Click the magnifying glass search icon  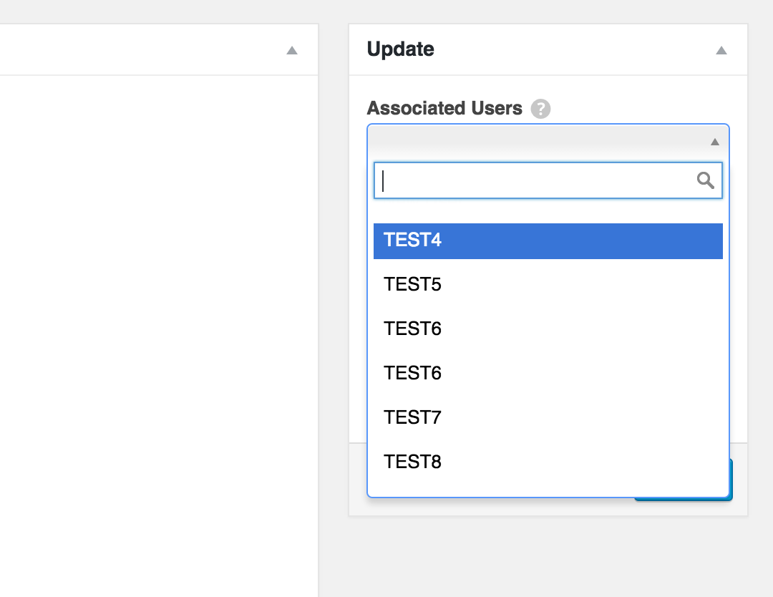tap(706, 180)
